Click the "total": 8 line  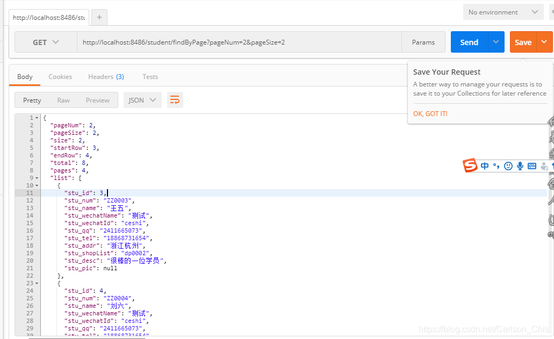pos(69,163)
